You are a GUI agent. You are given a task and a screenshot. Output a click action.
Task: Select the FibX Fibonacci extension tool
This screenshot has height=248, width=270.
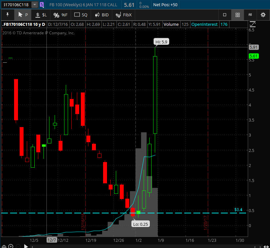pos(123,15)
